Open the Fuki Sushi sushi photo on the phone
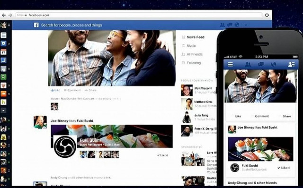The width and height of the screenshot is (303, 188). click(x=260, y=149)
